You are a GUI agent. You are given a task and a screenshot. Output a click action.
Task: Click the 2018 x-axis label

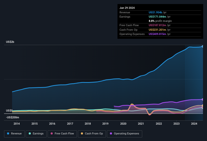(88, 124)
